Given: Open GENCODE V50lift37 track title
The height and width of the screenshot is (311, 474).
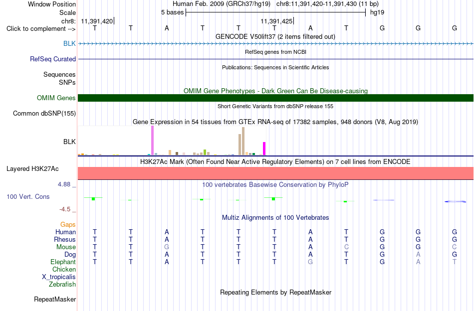Looking at the screenshot, I should point(275,36).
